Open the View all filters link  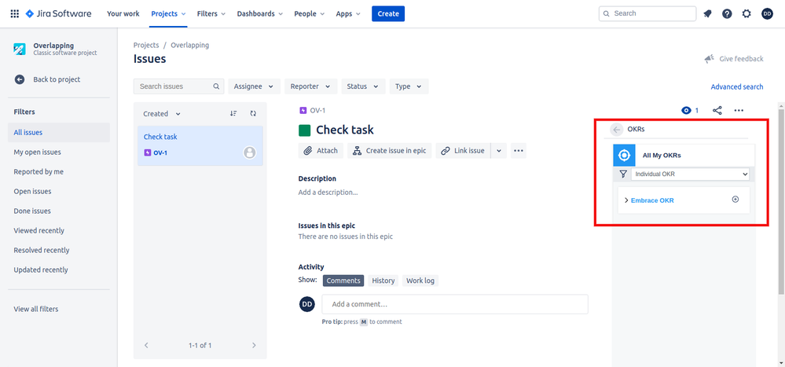(x=36, y=309)
